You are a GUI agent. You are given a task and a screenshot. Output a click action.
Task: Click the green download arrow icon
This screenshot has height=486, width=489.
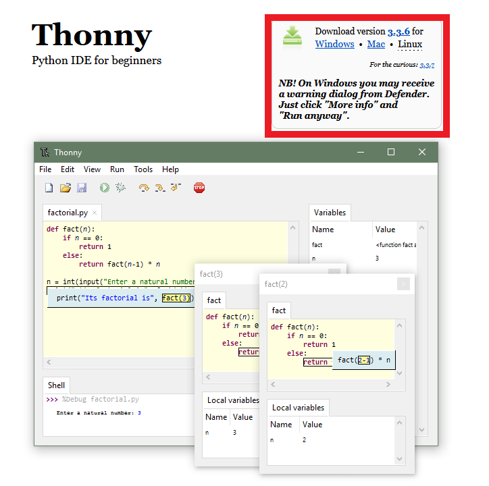292,37
